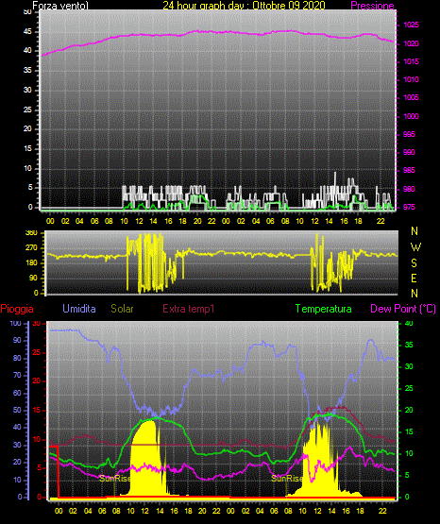Image resolution: width=440 pixels, height=524 pixels.
Task: Click the Umidita legend label
Action: (x=79, y=309)
